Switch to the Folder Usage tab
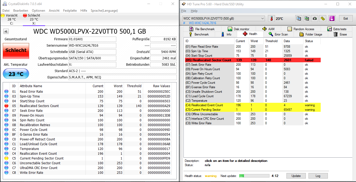The width and height of the screenshot is (356, 182). click(x=311, y=34)
